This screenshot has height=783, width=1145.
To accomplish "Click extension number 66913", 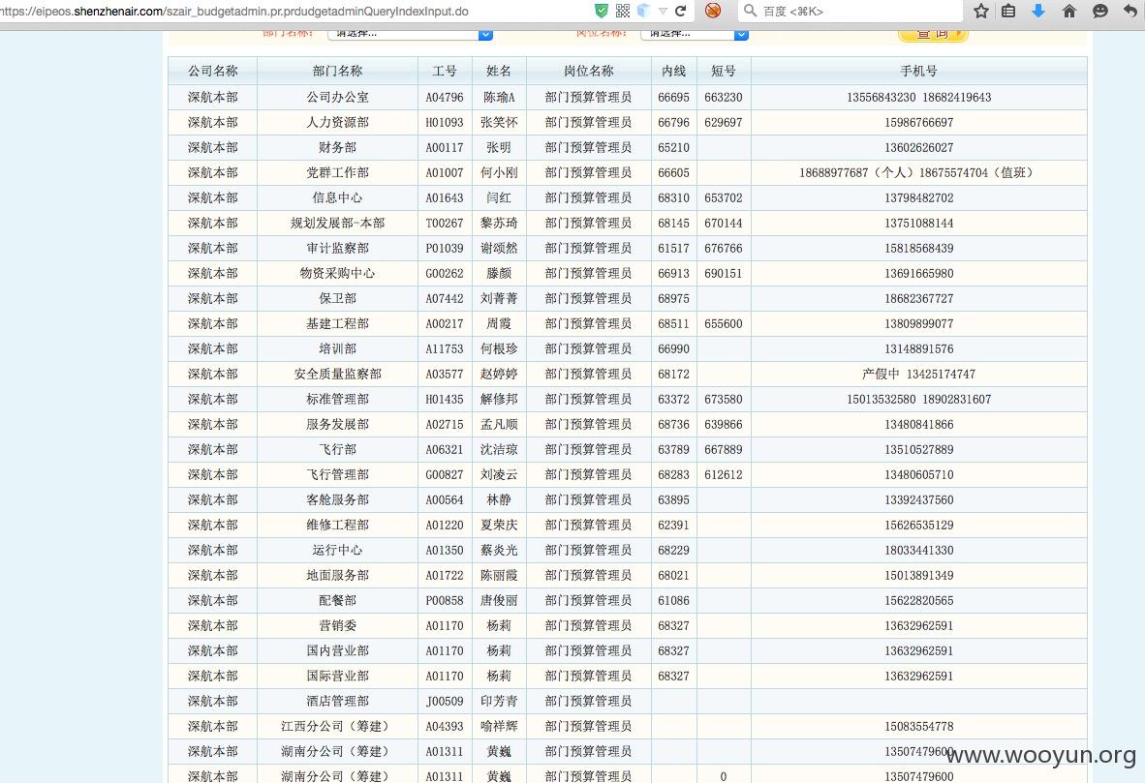I will (674, 274).
